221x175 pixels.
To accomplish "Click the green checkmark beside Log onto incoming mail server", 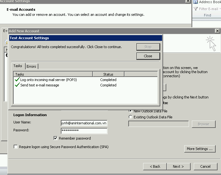I will point(17,79).
